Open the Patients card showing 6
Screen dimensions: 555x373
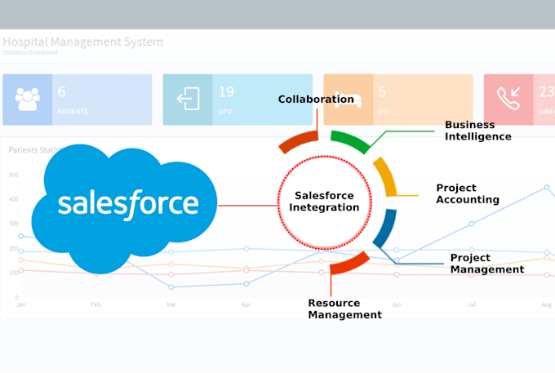tap(78, 100)
